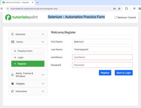Click the 'Last Name :' label
This screenshot has width=141, height=108.
[57, 49]
